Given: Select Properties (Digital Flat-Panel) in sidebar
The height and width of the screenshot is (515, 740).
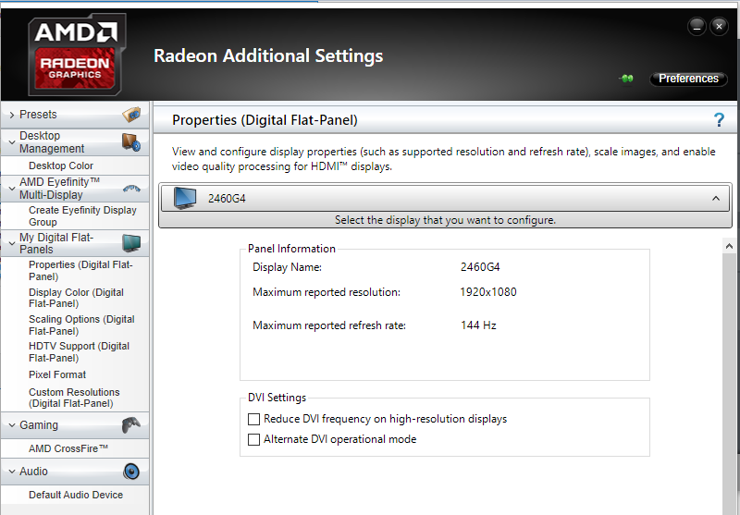Looking at the screenshot, I should coord(80,271).
